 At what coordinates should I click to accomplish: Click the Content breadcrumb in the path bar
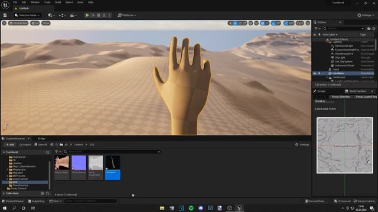pyautogui.click(x=79, y=145)
